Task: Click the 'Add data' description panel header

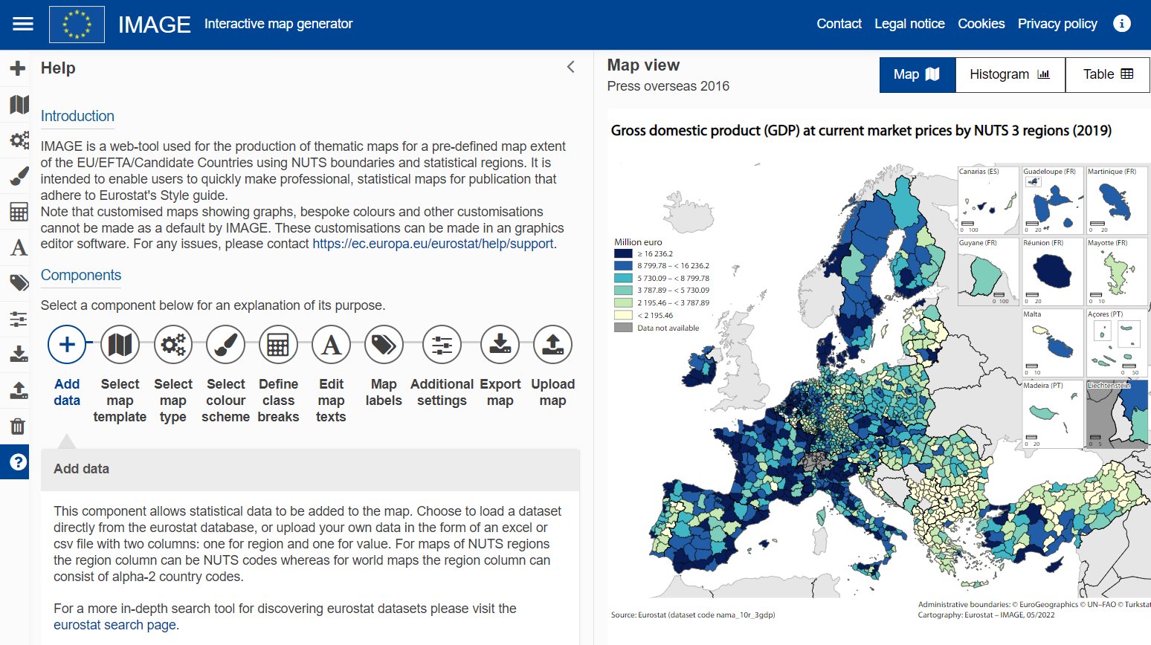Action: click(x=310, y=469)
